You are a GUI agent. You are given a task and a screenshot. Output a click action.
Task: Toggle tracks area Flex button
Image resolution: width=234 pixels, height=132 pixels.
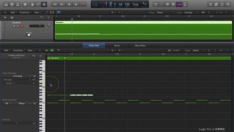click(52, 12)
